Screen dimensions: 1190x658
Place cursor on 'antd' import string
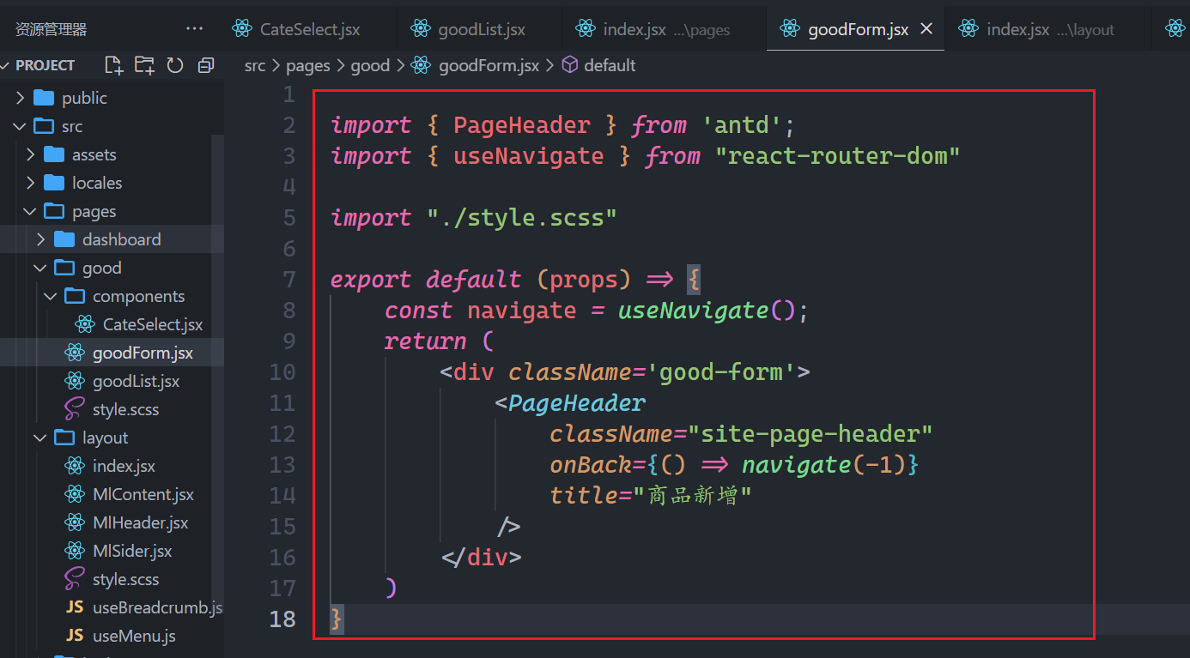pos(743,125)
